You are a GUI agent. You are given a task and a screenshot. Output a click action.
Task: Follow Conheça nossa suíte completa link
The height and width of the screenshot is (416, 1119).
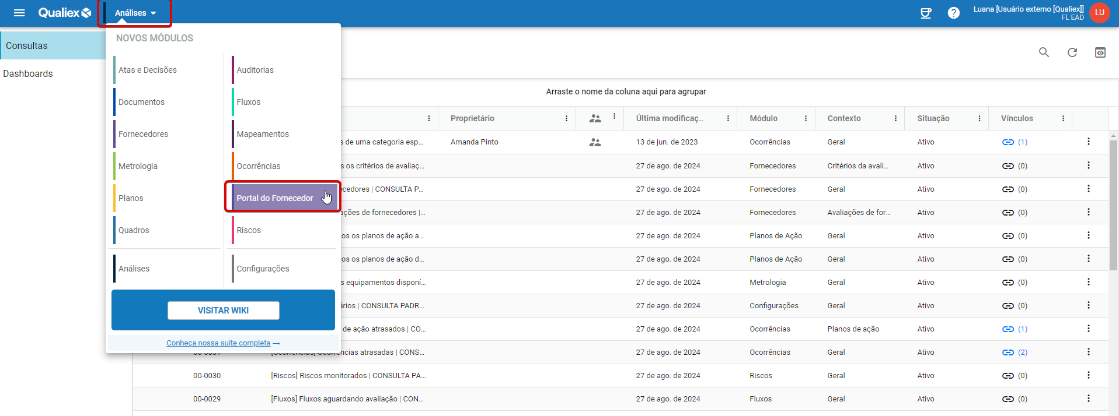tap(218, 343)
